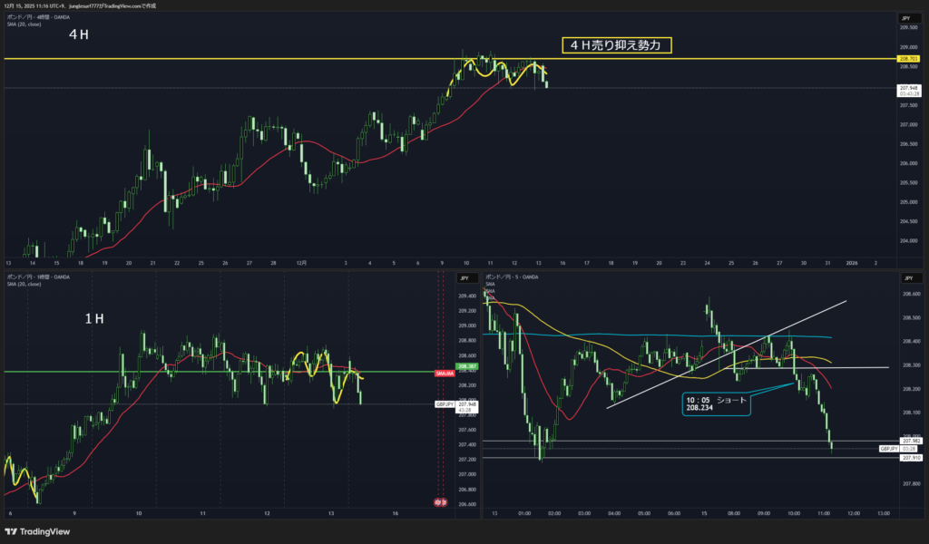Select the top SMA indicator legend on 5-minute chart
This screenshot has height=544, width=929.
(490, 284)
